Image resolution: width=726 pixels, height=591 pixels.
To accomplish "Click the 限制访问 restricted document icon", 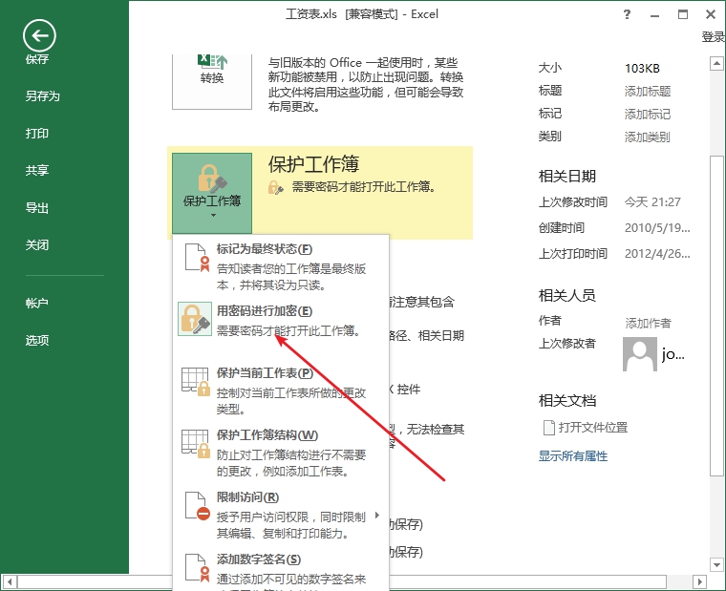I will pyautogui.click(x=197, y=506).
